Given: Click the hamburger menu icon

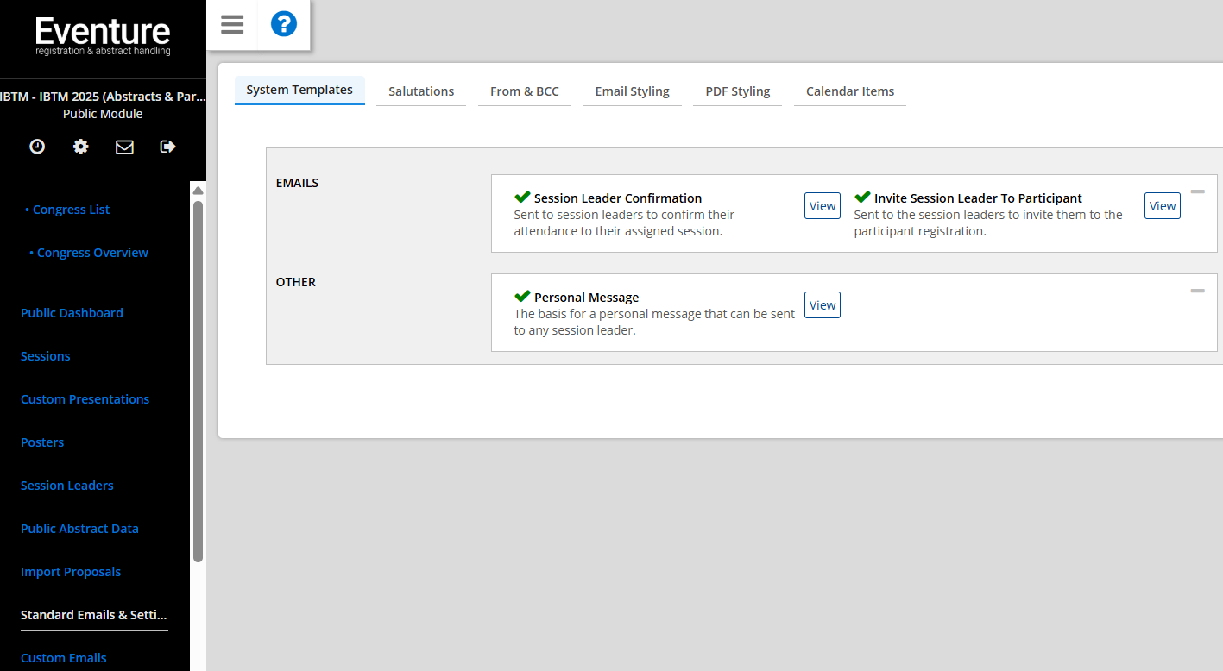Looking at the screenshot, I should point(232,24).
